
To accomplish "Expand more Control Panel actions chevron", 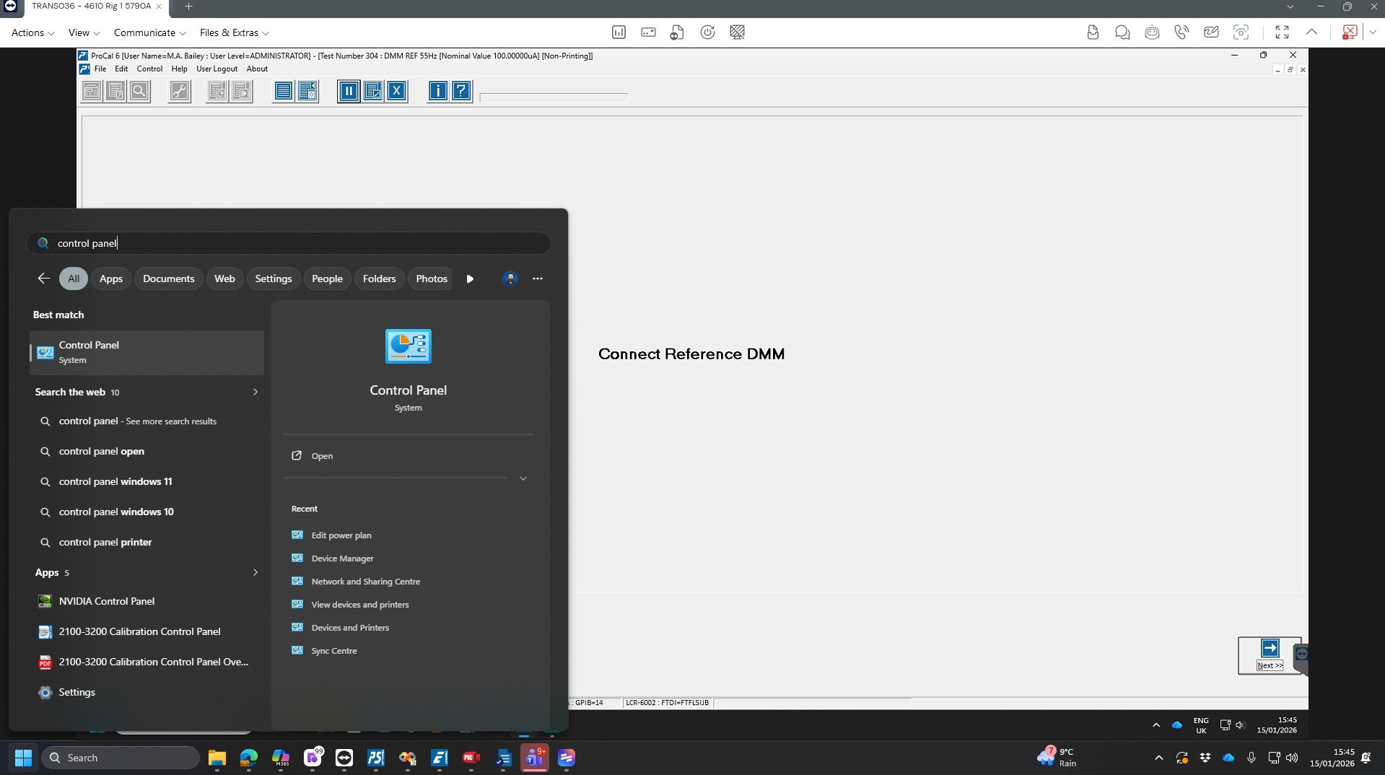I will click(x=523, y=478).
